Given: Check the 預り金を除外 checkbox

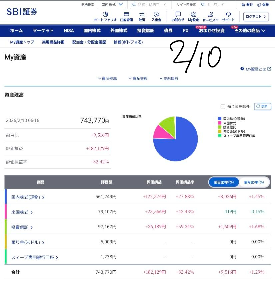Looking at the screenshot, I should tap(223, 107).
